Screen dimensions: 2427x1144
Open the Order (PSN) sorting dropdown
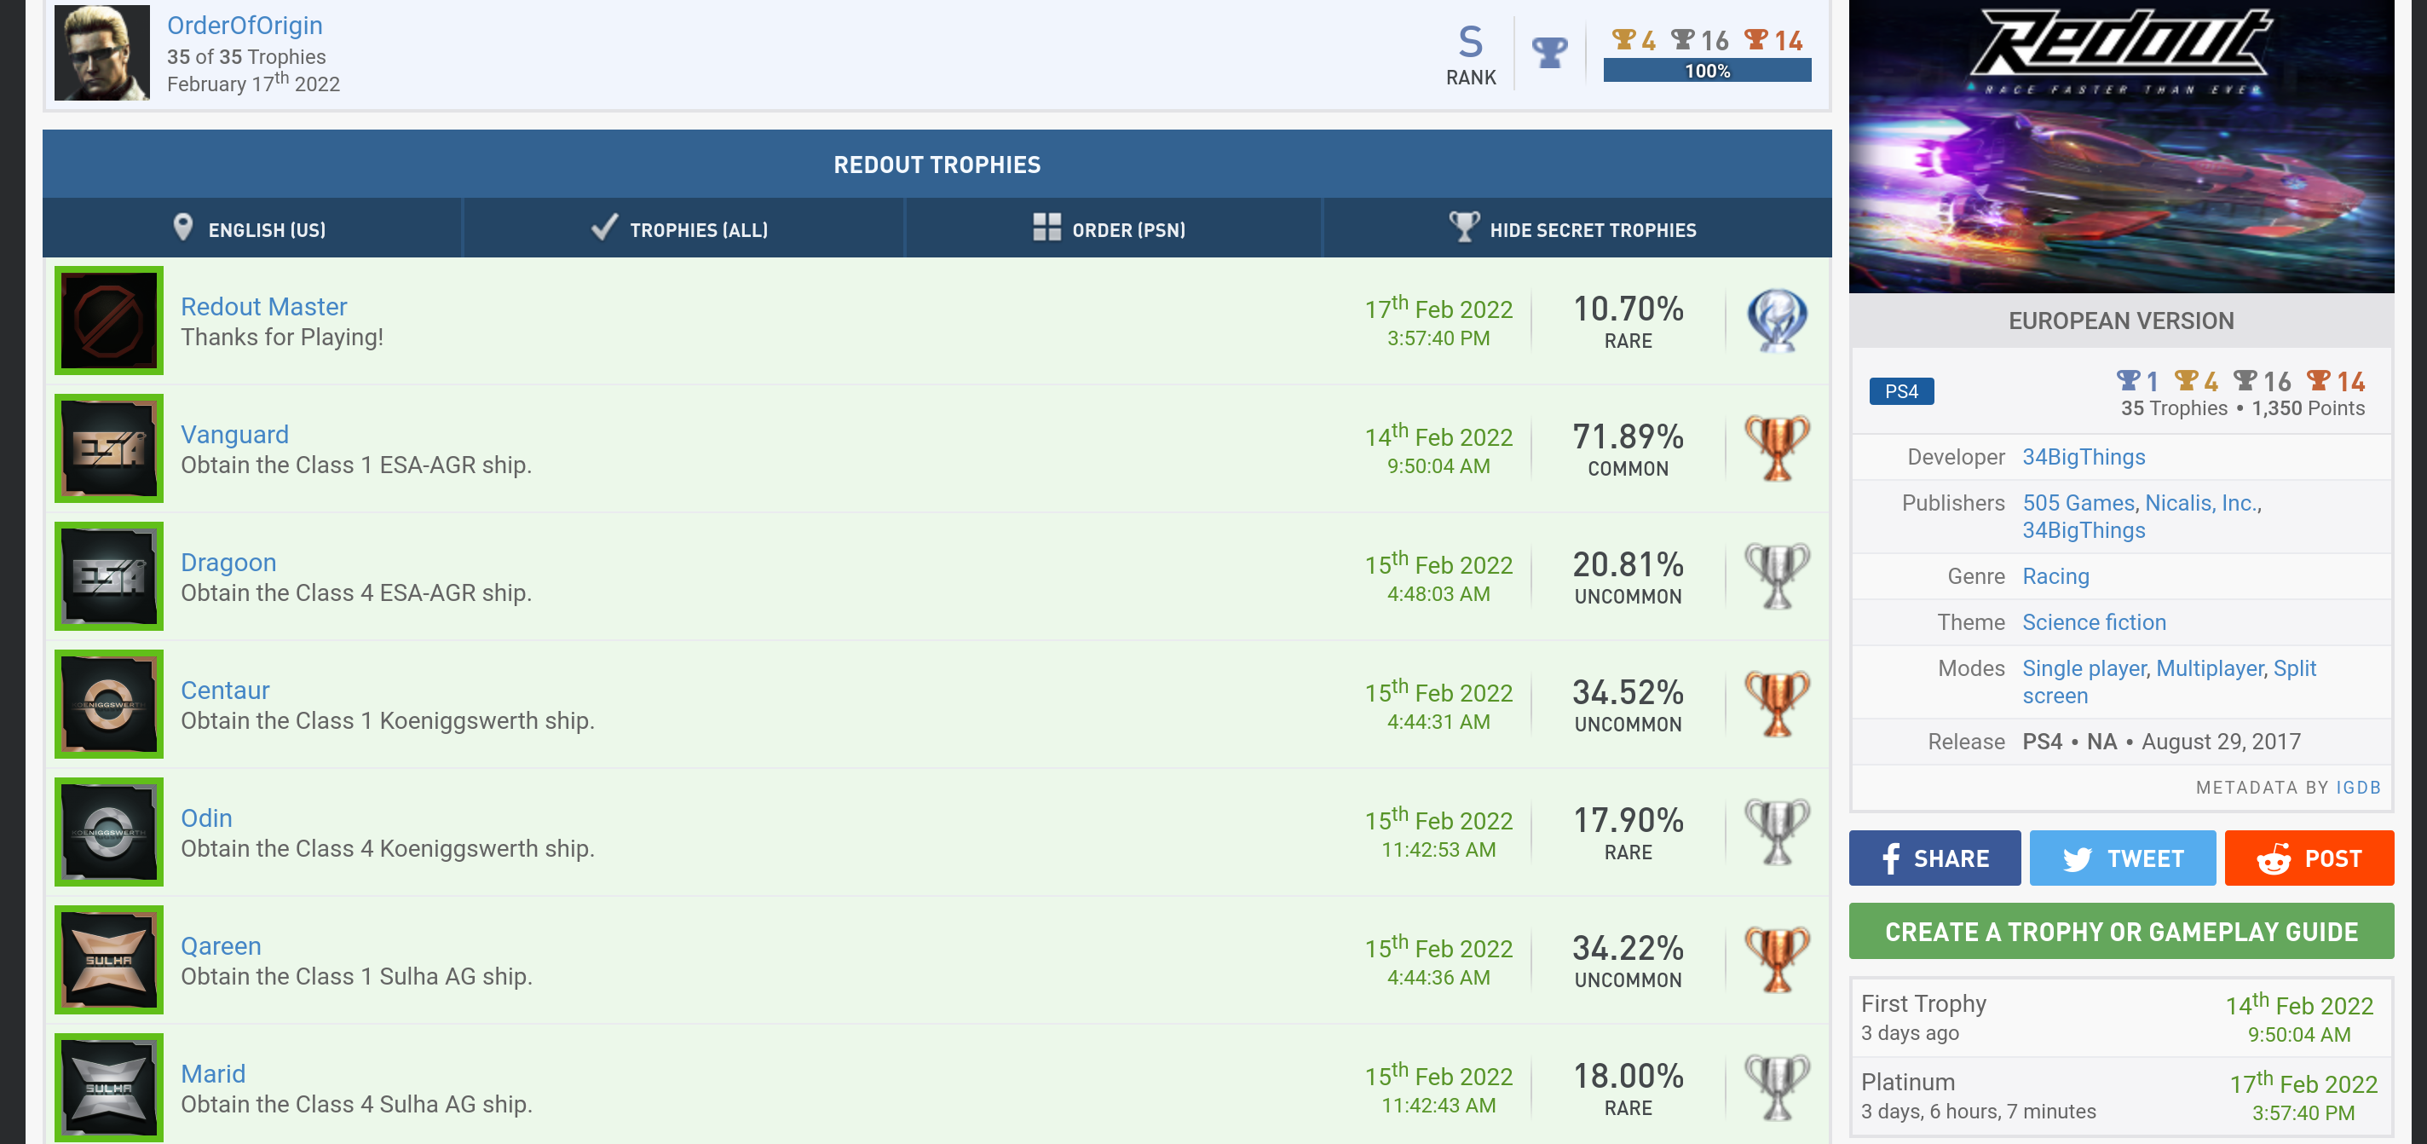click(1112, 229)
